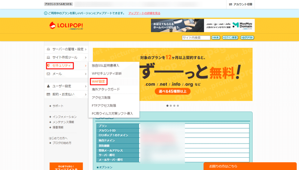Click the person icon beside ユーザー設定
The image size is (299, 170).
[x=48, y=86]
